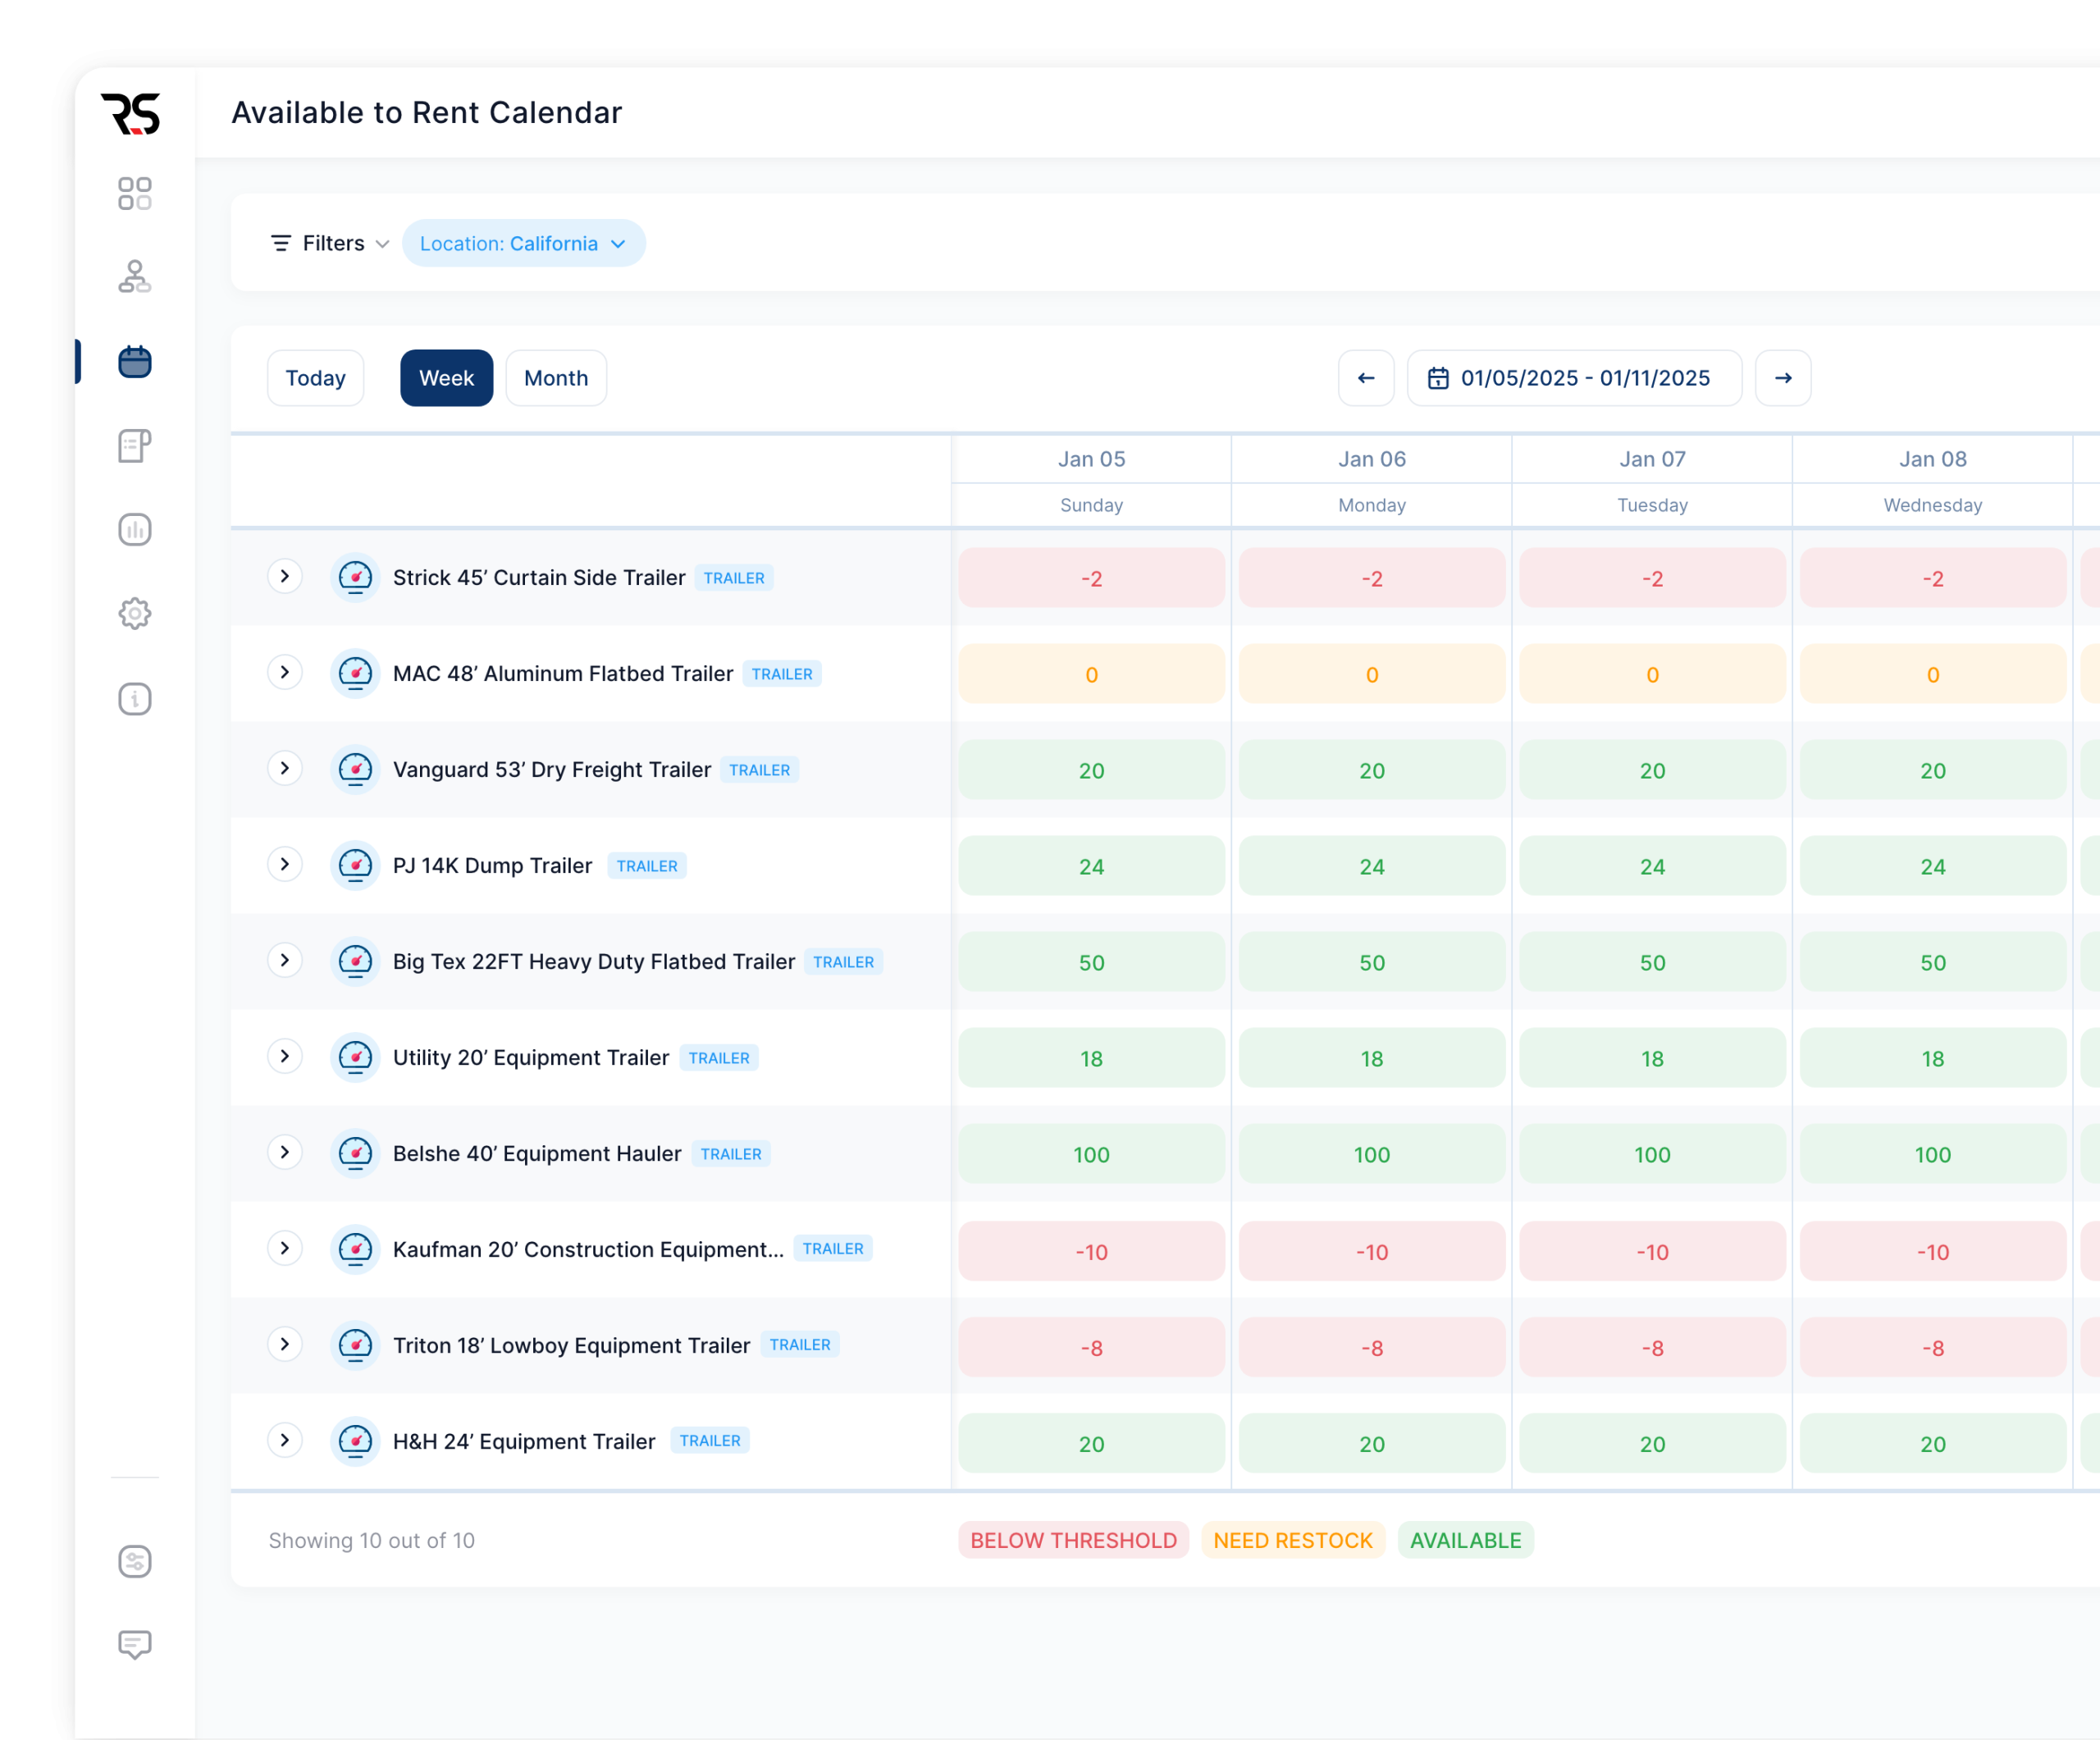Click the -10 cell for Kaufman on Jan 05
This screenshot has width=2100, height=1740.
click(x=1091, y=1251)
